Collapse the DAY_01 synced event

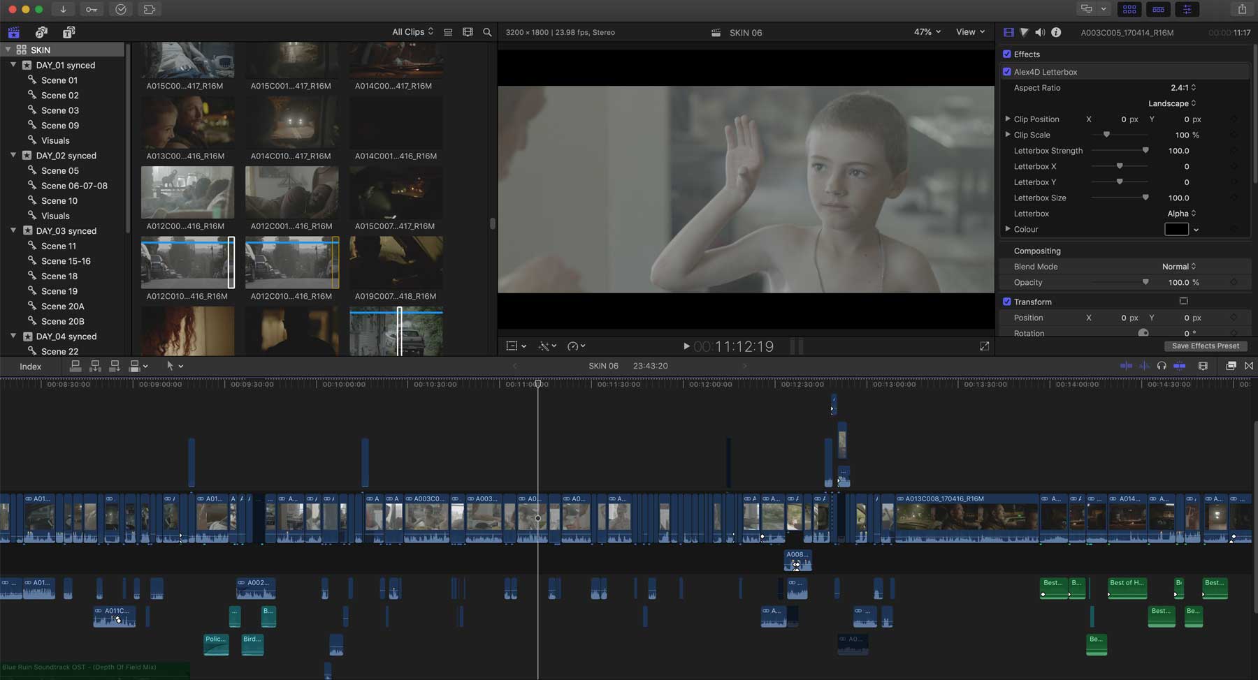[x=13, y=65]
